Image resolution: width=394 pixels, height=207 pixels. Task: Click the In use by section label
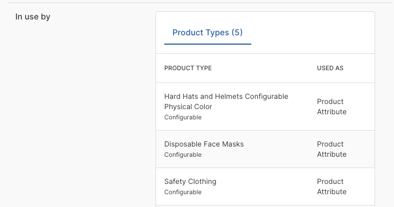pyautogui.click(x=33, y=17)
